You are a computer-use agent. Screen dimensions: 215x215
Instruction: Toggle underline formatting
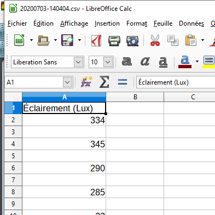[x=163, y=62]
